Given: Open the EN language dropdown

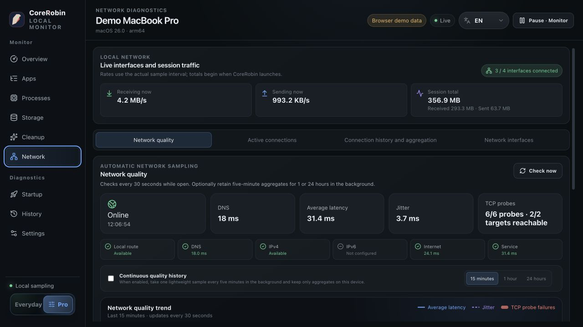Looking at the screenshot, I should [484, 20].
